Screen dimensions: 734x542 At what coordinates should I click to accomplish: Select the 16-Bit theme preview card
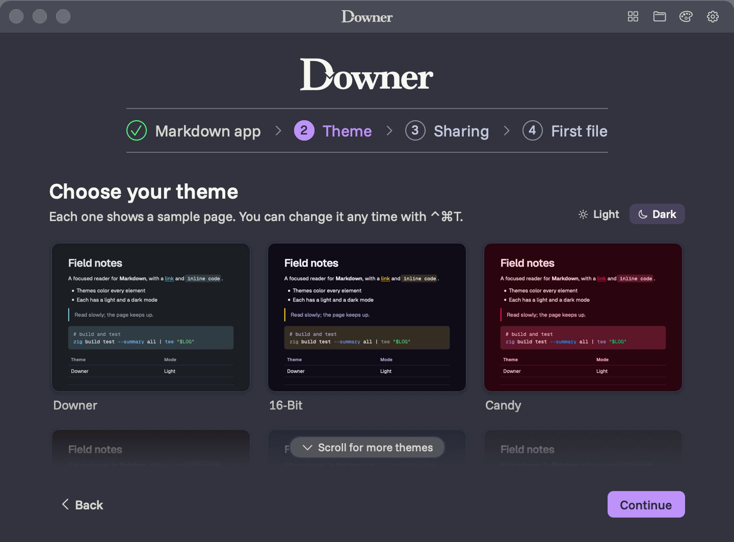[x=367, y=317]
